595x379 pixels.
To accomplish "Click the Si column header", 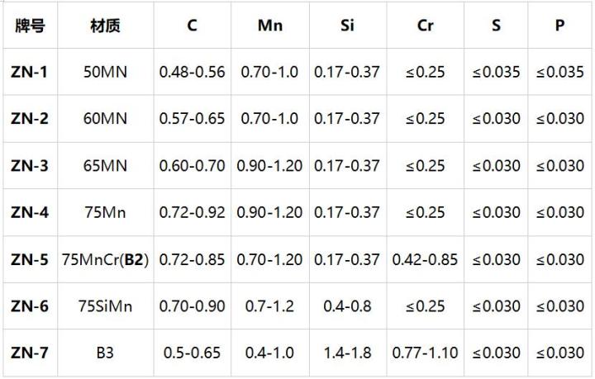I will tap(347, 26).
